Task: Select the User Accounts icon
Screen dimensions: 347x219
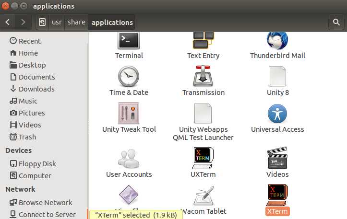Action: pos(129,159)
